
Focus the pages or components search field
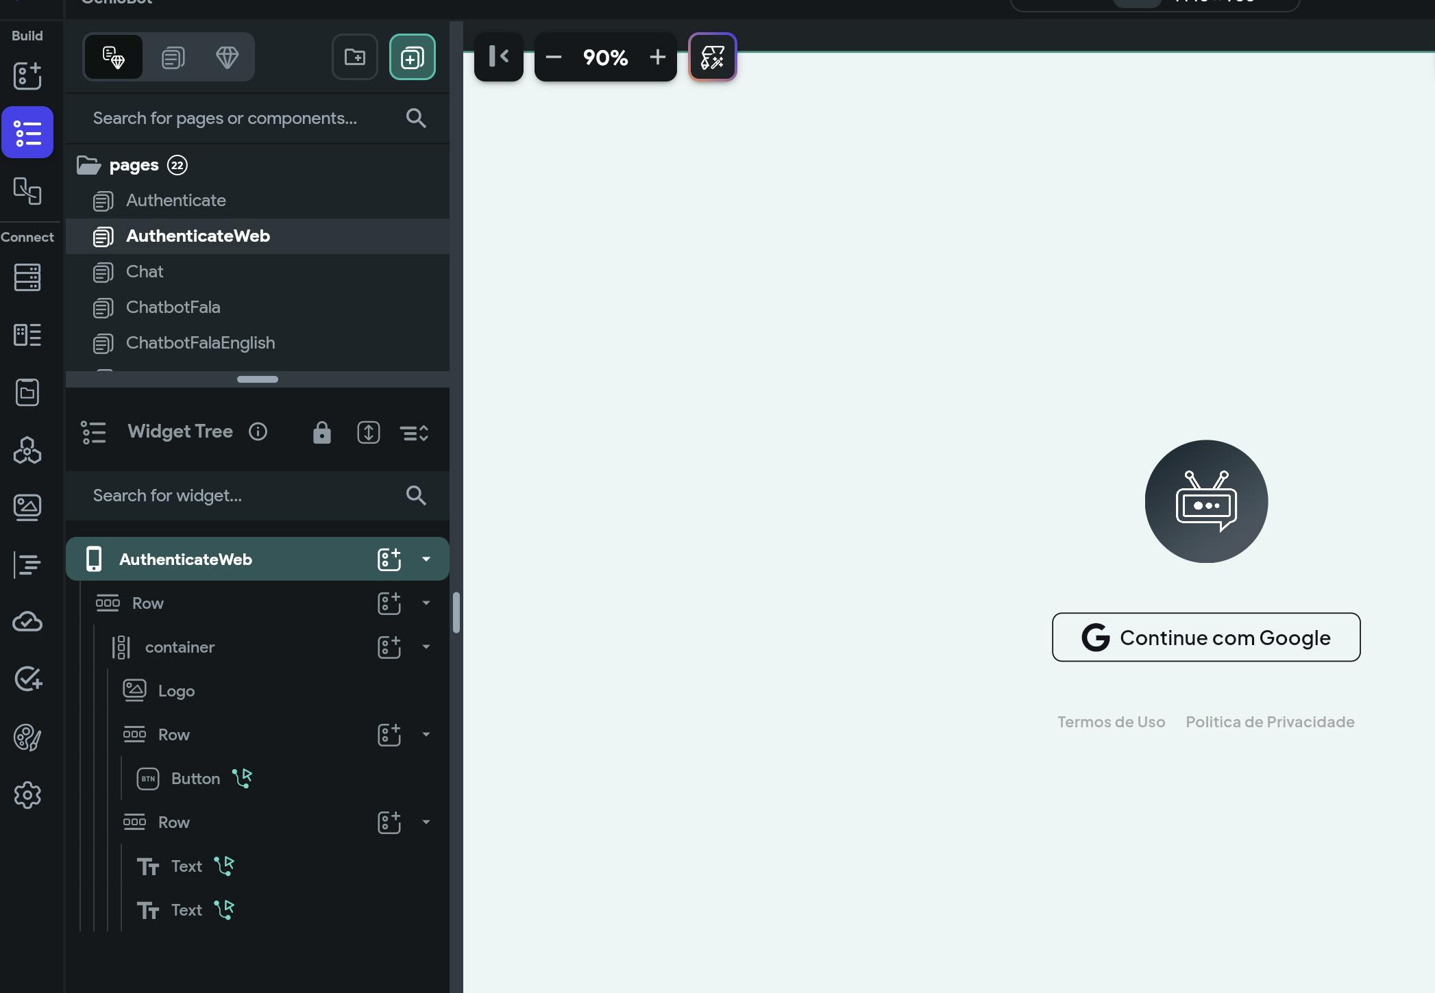[x=258, y=118]
